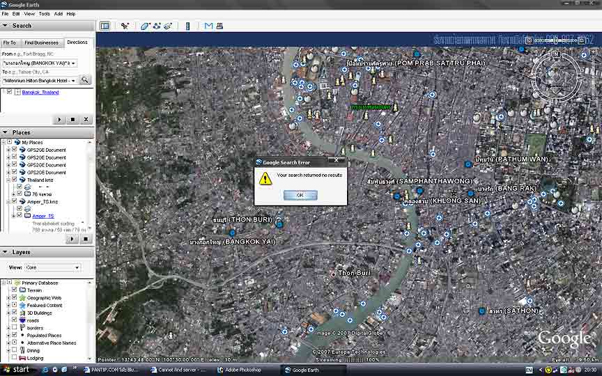Switch to the Fly To tab
This screenshot has width=602, height=376.
[10, 42]
